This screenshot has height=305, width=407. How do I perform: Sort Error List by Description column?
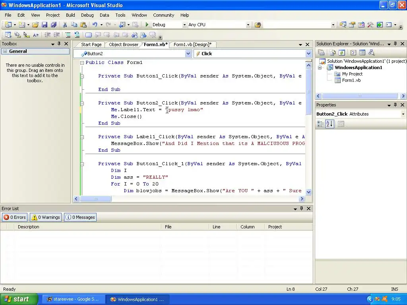[88, 227]
